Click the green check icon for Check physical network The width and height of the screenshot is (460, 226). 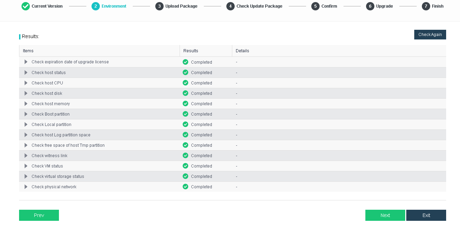pyautogui.click(x=185, y=187)
